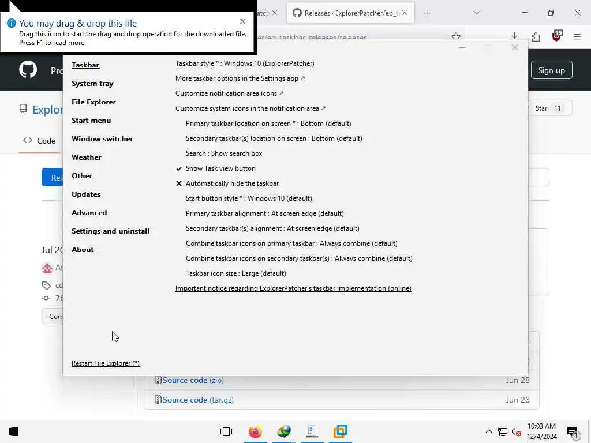Close the drag & drop tip popup

pos(243,21)
